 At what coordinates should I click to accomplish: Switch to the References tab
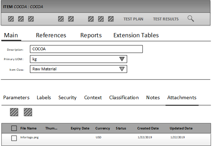pos(51,35)
